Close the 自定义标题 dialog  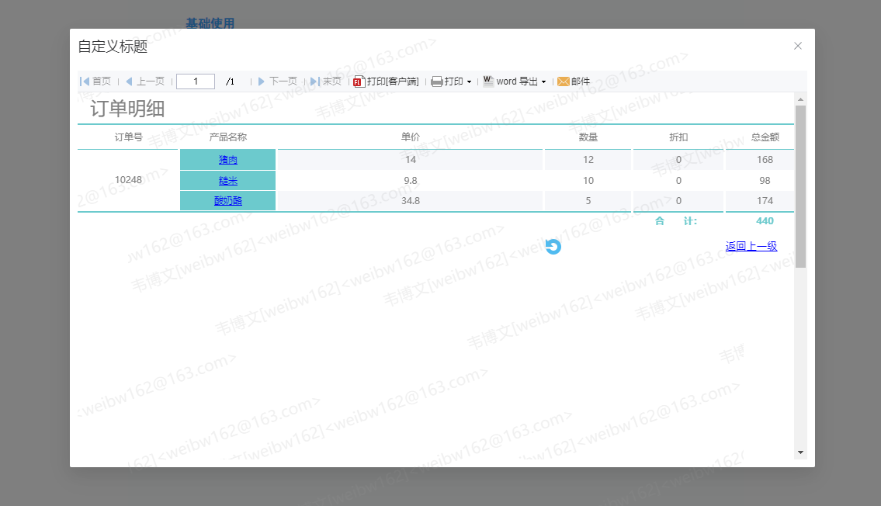pos(798,46)
